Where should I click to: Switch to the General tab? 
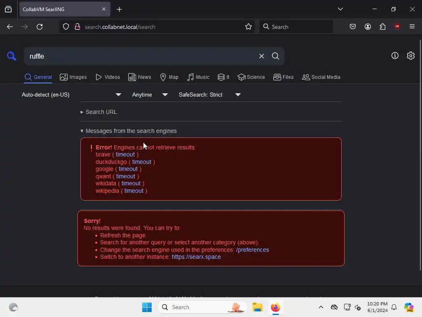click(x=38, y=77)
